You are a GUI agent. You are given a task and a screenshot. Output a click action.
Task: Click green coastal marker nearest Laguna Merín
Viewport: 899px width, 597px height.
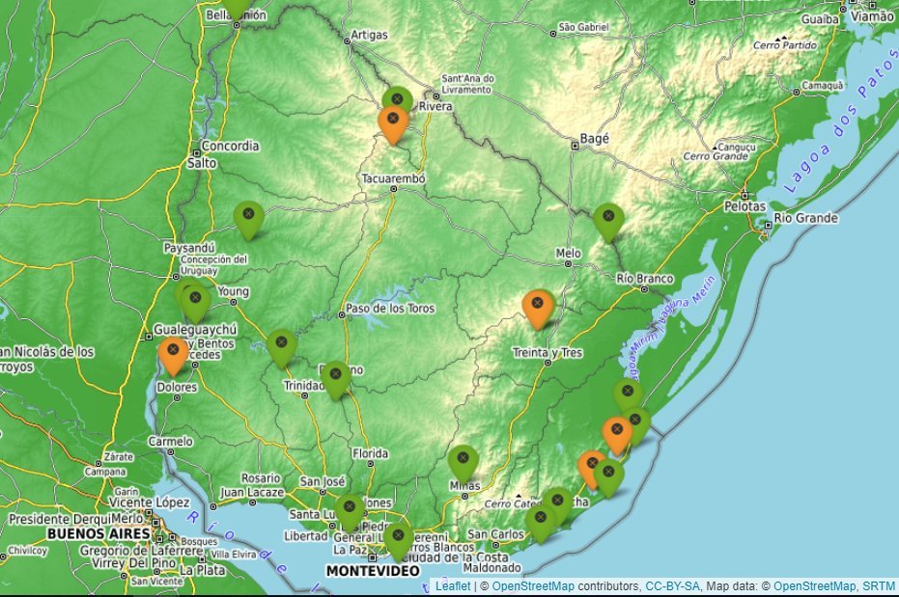(x=627, y=395)
